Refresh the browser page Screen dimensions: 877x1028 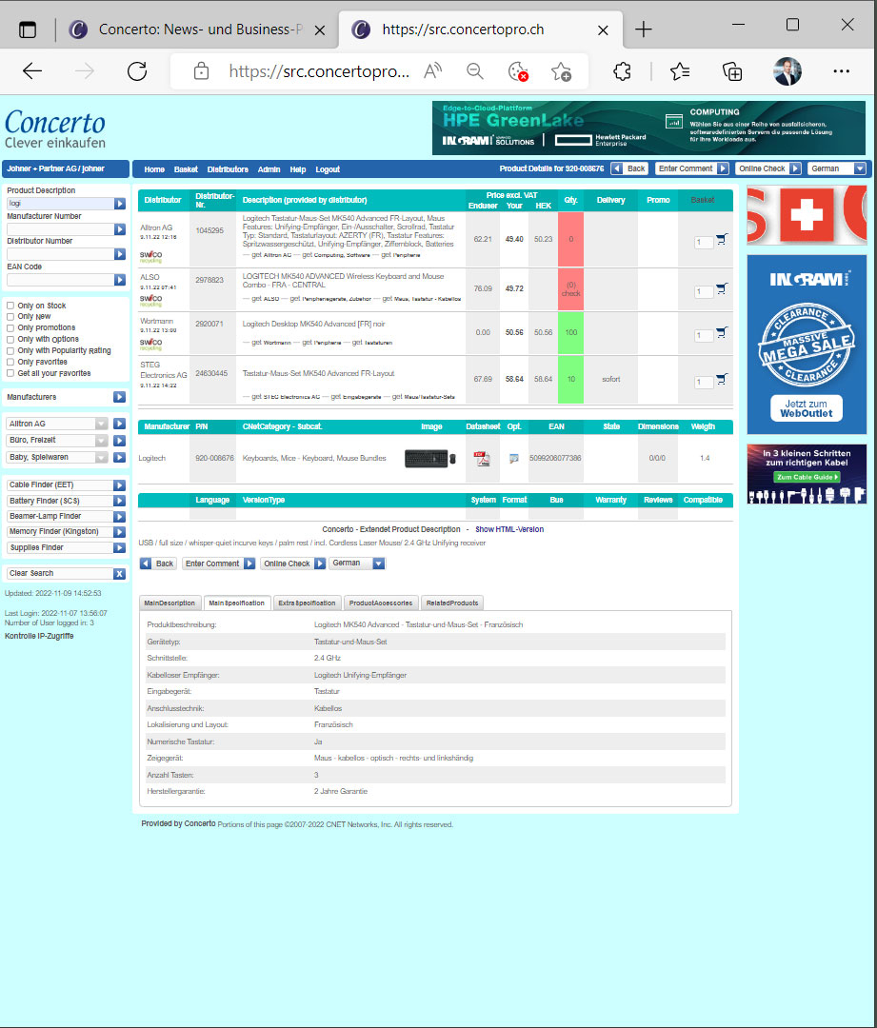click(x=137, y=71)
